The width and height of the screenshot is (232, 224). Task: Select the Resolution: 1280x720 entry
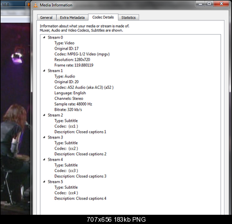pyautogui.click(x=72, y=59)
